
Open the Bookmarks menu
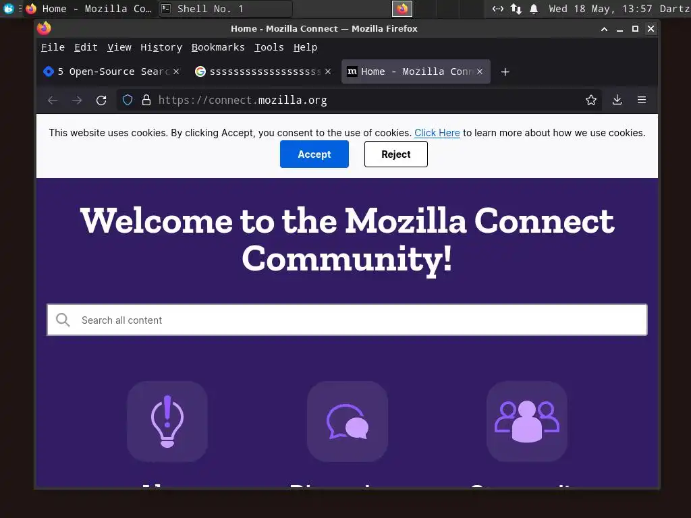pos(218,47)
